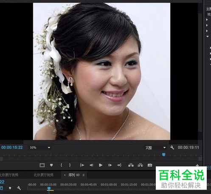
Task: Click the program monitor blue playhead marker
Action: tap(164, 155)
